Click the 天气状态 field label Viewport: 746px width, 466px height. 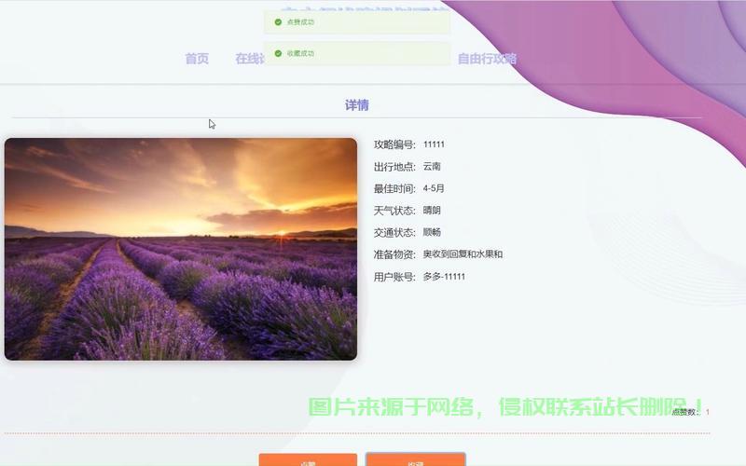394,211
